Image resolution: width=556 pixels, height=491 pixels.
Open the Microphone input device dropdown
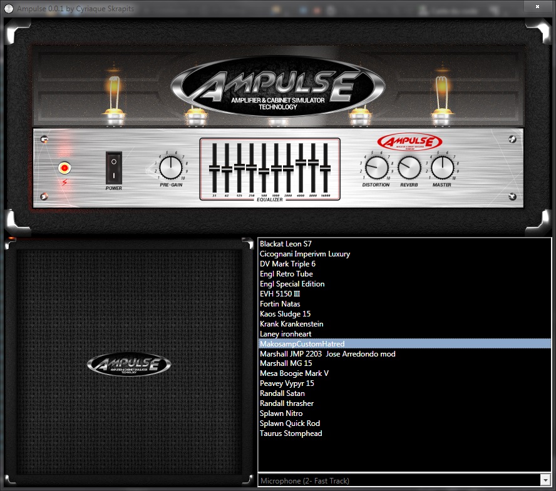tap(404, 480)
